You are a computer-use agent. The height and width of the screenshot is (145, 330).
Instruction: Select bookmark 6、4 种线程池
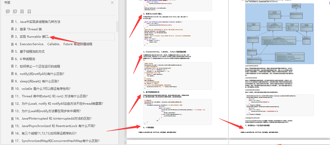point(25,59)
